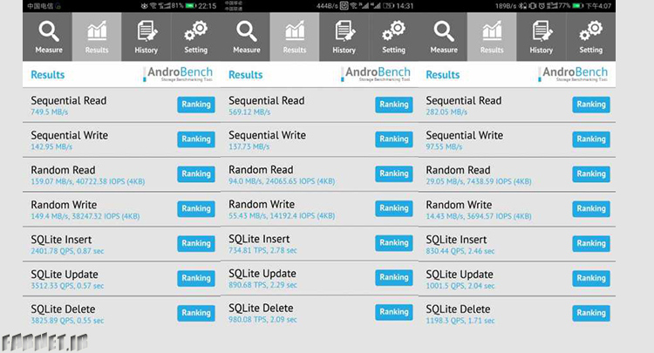
Task: Open Ranking for Sequential Read 749.5 MB/s
Action: (196, 105)
